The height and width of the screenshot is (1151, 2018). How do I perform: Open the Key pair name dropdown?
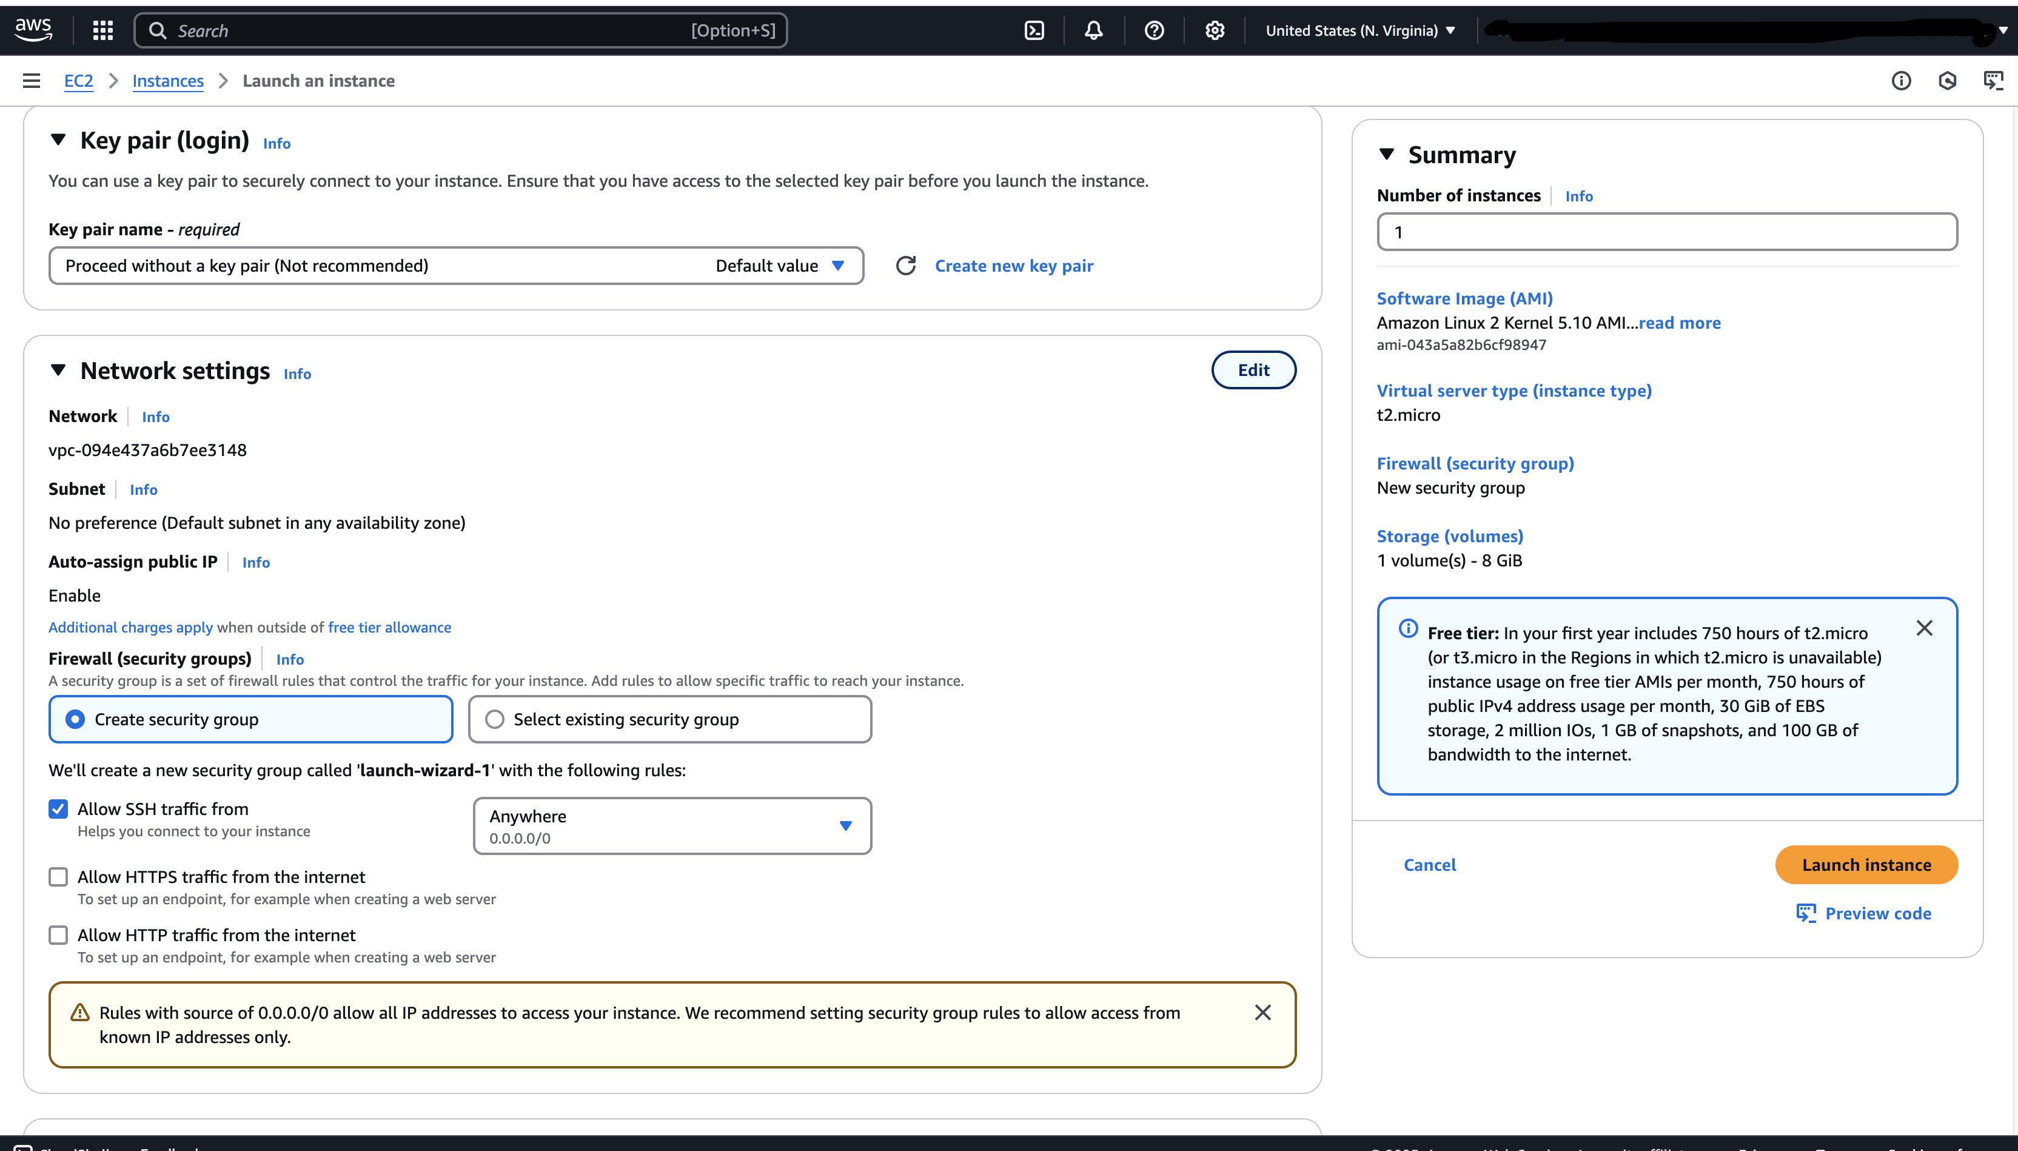coord(456,266)
